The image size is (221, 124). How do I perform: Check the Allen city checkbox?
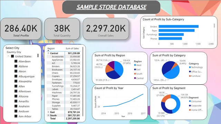pyautogui.click(x=16, y=86)
